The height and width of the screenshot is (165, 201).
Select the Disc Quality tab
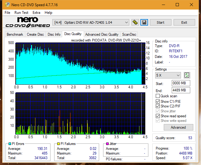[73, 34]
